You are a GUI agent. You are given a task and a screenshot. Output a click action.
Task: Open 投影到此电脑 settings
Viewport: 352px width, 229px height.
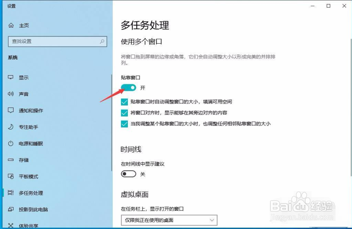coord(34,210)
